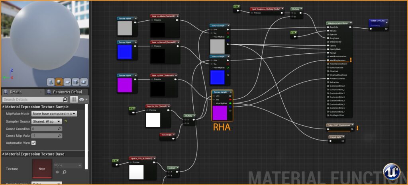
Task: Click the Const Coordinate value field
Action: 47,129
